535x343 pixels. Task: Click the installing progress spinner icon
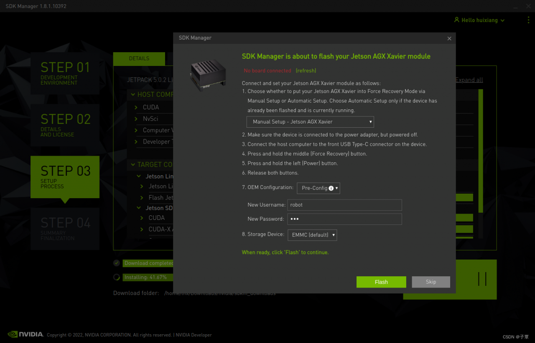pos(117,277)
